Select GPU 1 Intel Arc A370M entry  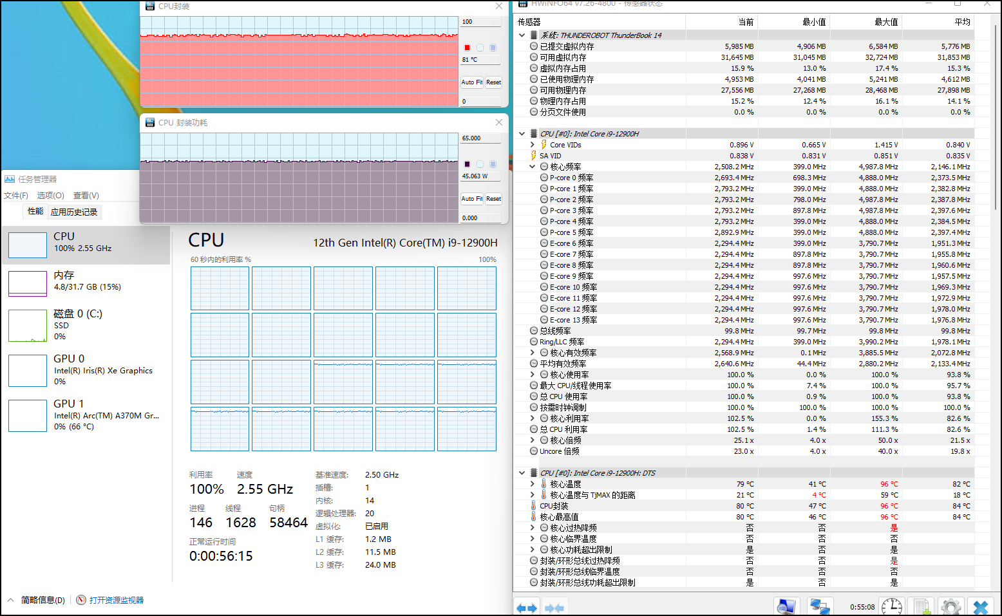pos(86,415)
